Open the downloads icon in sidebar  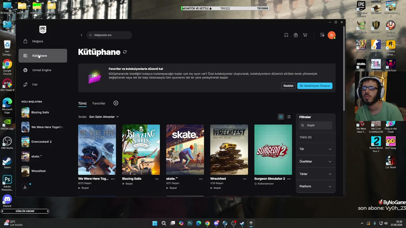[25, 187]
